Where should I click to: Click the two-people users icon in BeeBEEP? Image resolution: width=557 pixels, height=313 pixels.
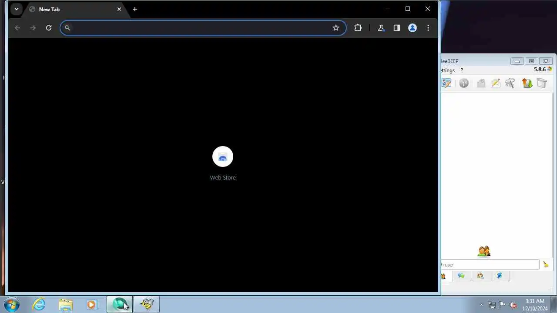pyautogui.click(x=484, y=251)
